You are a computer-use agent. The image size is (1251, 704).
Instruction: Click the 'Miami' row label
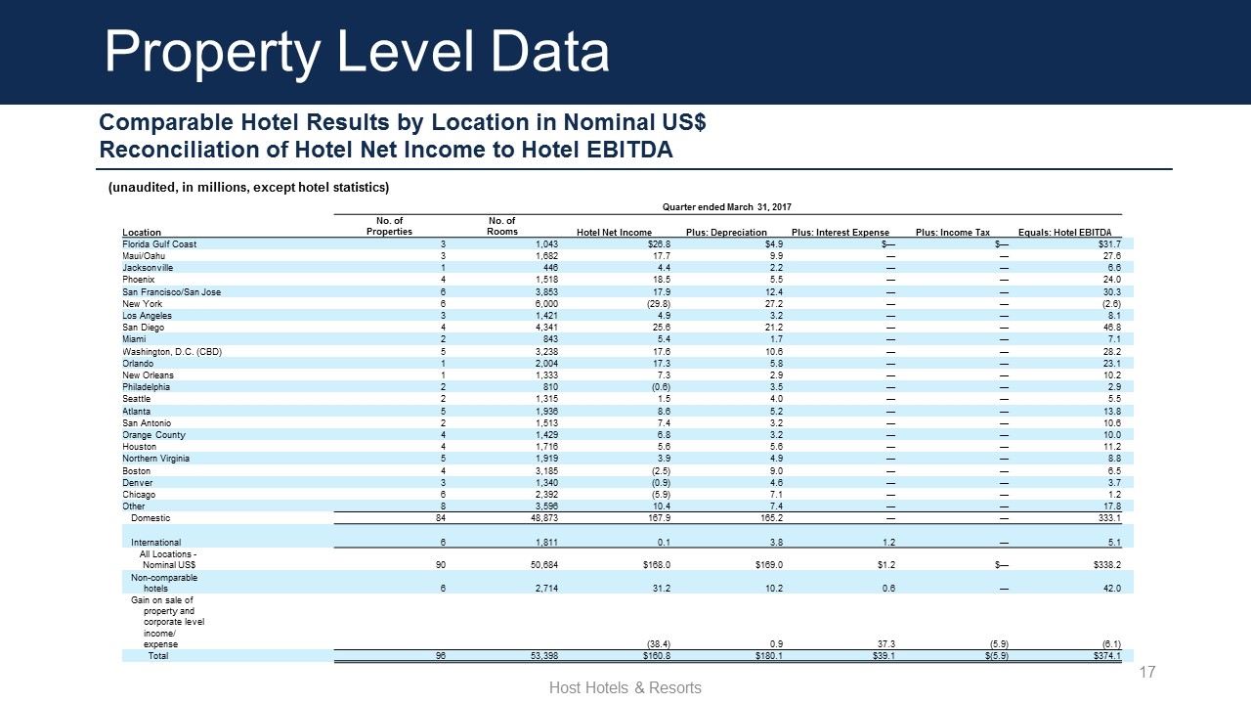[x=135, y=339]
